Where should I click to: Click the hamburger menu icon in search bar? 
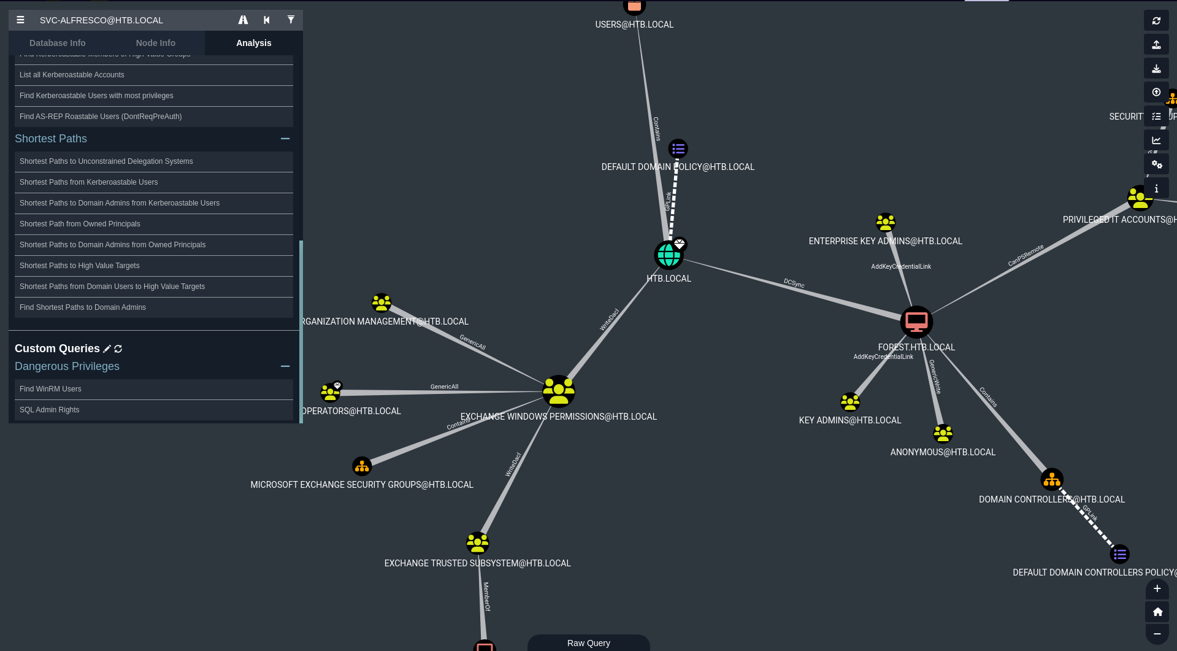(x=20, y=20)
